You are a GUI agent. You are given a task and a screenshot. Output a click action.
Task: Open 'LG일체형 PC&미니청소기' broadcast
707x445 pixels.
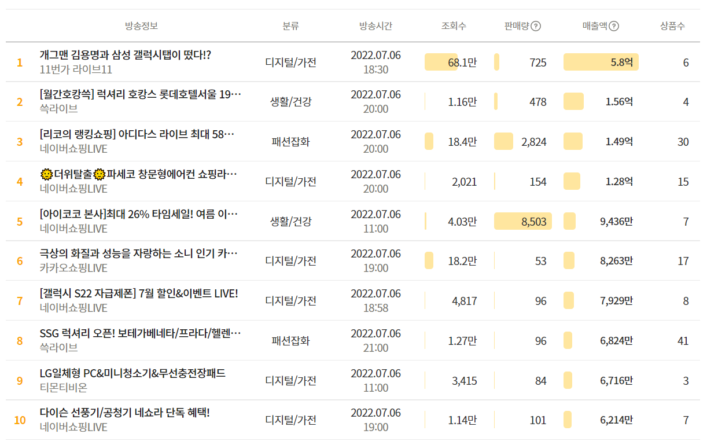pos(132,373)
